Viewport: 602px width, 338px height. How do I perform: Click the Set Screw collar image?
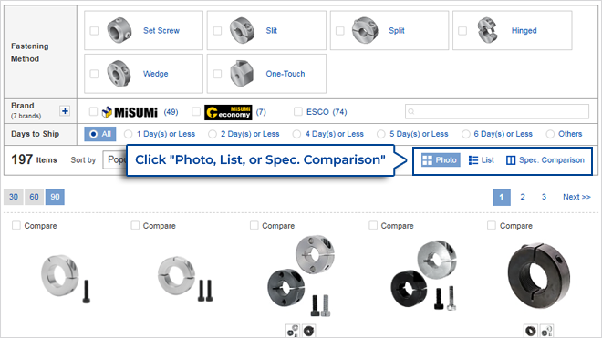click(x=119, y=30)
